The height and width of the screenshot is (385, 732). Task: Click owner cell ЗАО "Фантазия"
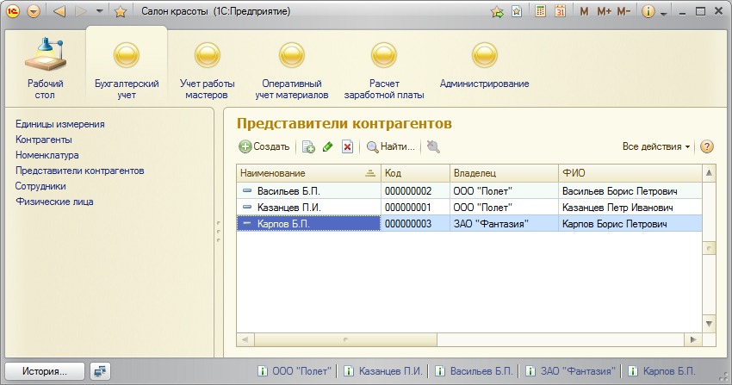pos(504,224)
